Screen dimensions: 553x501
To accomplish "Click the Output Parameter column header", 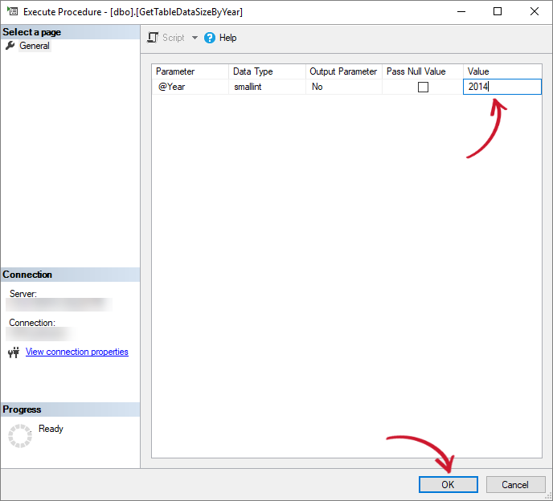I will pyautogui.click(x=343, y=71).
